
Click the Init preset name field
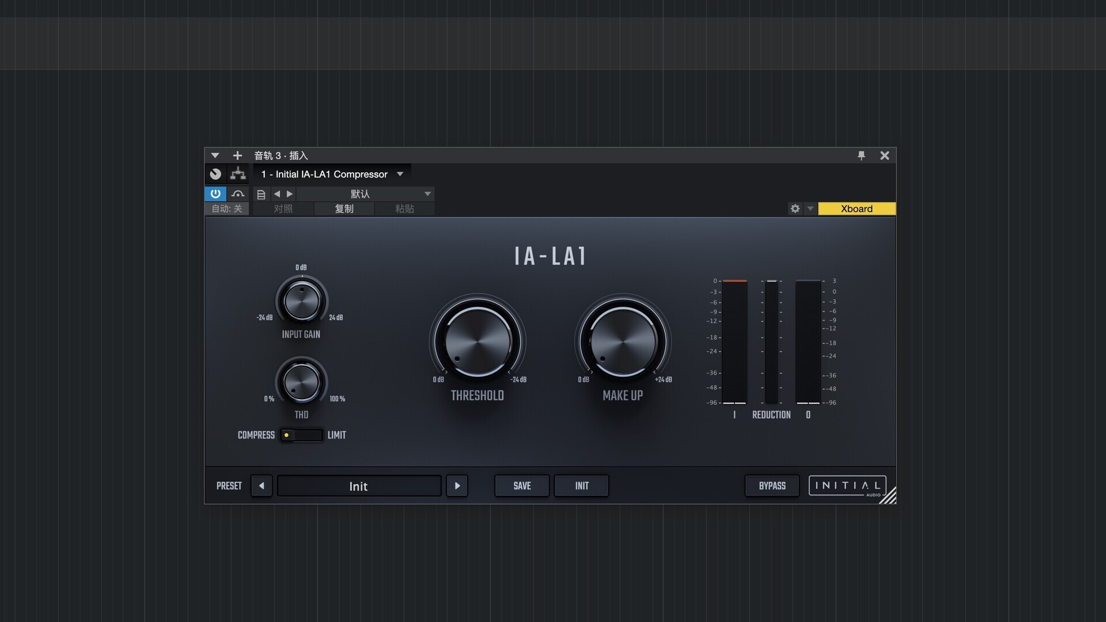[359, 486]
